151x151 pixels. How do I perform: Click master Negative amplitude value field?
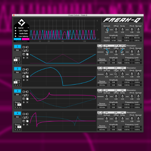pos(113,40)
